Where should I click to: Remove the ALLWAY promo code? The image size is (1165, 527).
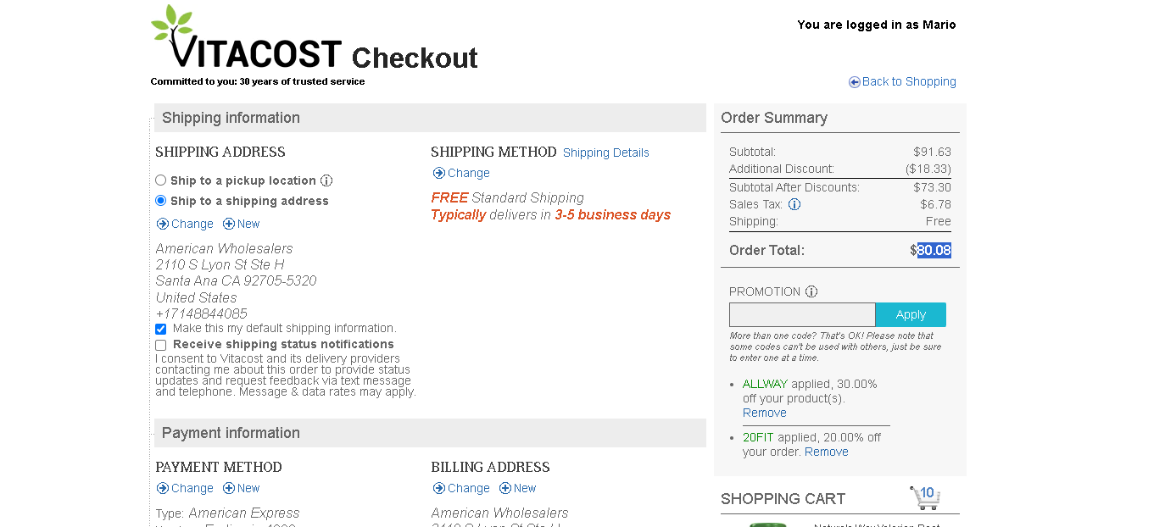pos(765,413)
